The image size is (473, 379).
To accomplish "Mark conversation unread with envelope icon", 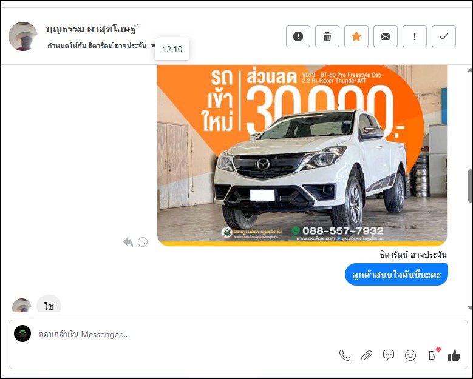I will [386, 36].
